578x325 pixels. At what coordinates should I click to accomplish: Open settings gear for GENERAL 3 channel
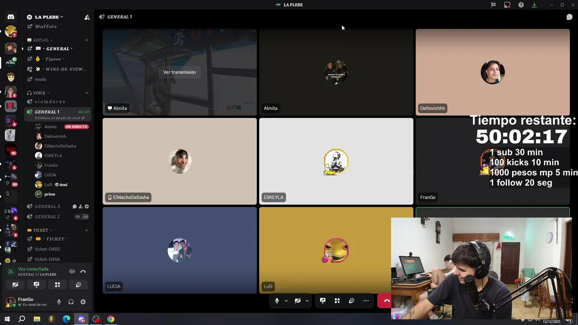click(x=87, y=207)
